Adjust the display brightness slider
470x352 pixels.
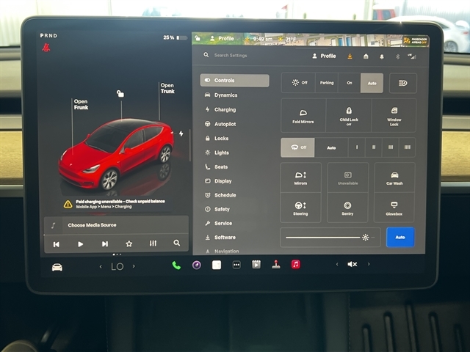(330, 238)
